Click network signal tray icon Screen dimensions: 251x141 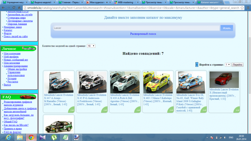pyautogui.click(x=221, y=138)
